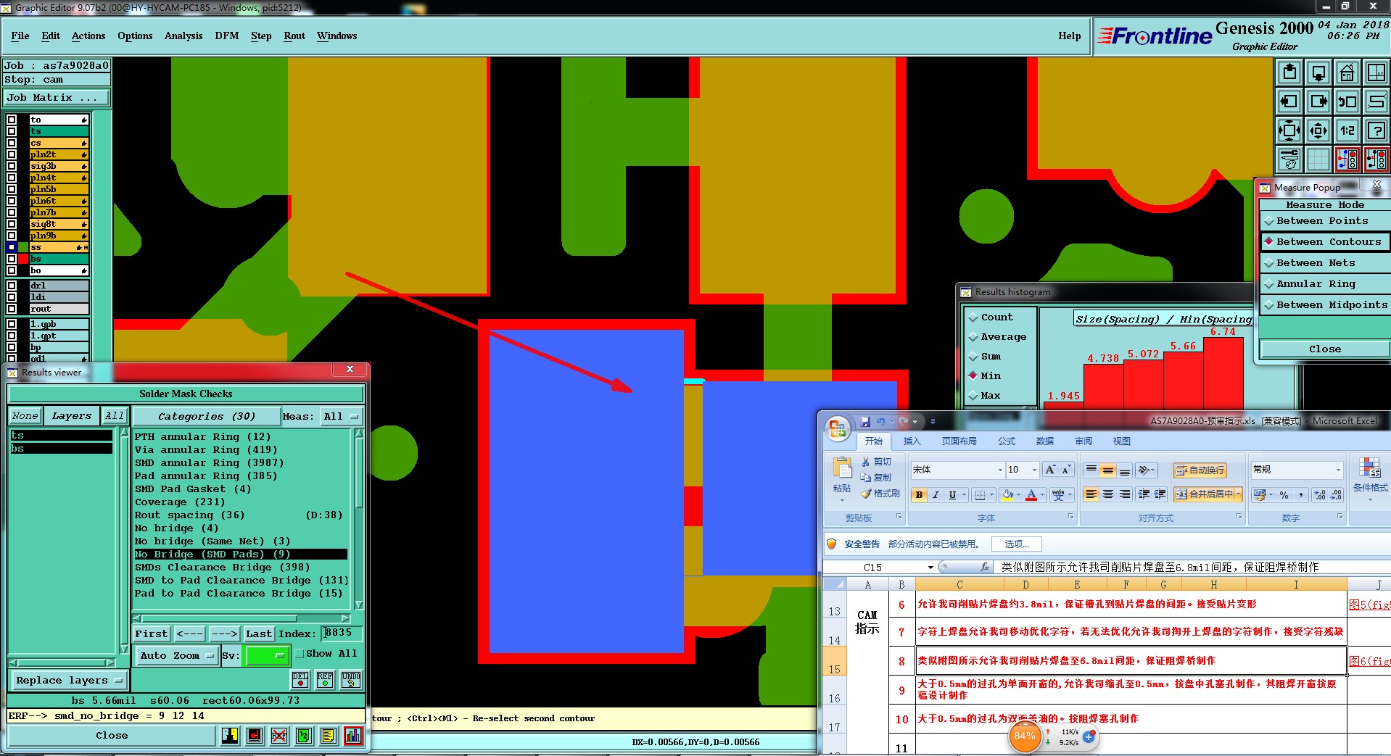Toggle Italic in the Excel ribbon
The width and height of the screenshot is (1391, 756).
tap(936, 494)
